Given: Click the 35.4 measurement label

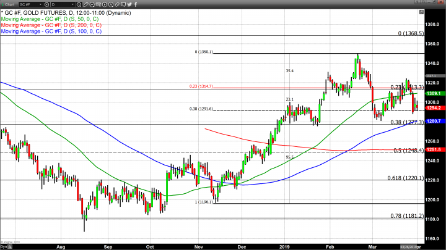Looking at the screenshot, I should (x=289, y=71).
